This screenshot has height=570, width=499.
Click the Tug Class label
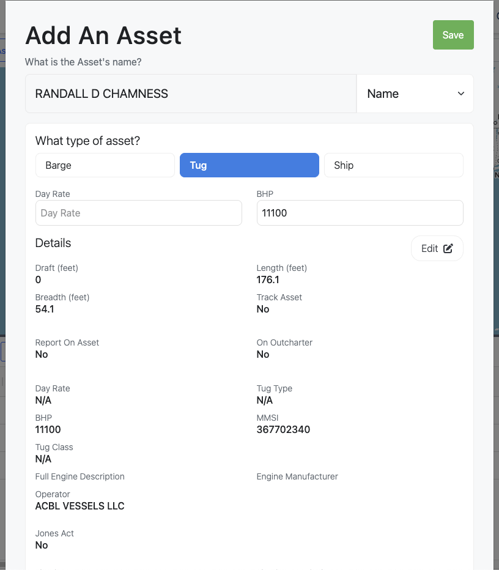tap(54, 447)
